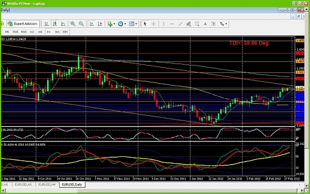Switch to bar chart display
This screenshot has width=310, height=194.
click(x=47, y=24)
